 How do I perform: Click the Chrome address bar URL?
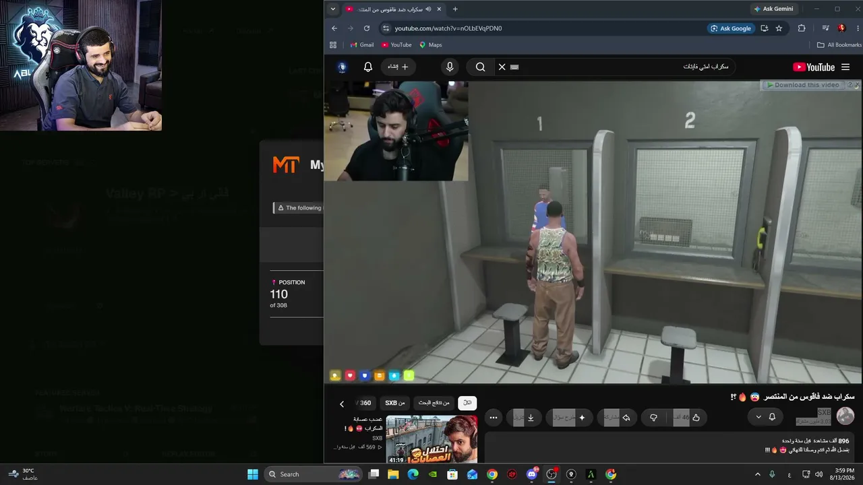point(448,28)
